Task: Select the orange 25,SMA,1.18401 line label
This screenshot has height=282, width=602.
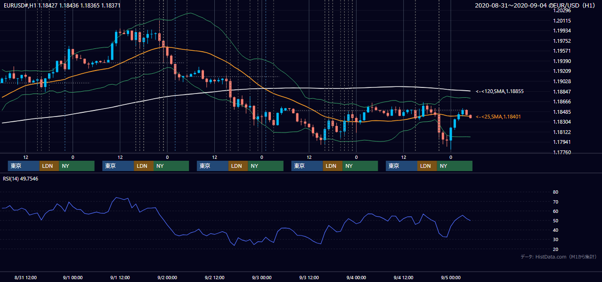Action: [498, 117]
